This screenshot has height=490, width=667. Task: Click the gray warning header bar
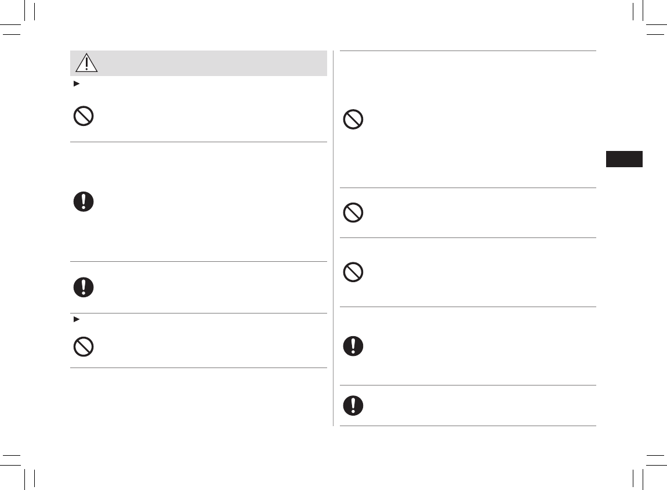(x=198, y=63)
